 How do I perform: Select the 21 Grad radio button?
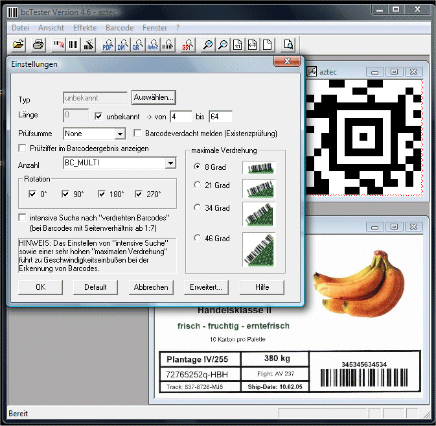[x=197, y=185]
